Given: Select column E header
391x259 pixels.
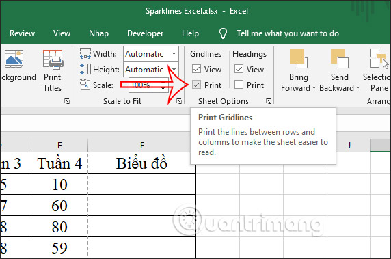Looking at the screenshot, I should [59, 146].
